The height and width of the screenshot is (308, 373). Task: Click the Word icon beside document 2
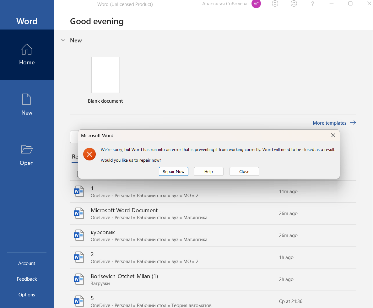tap(79, 257)
